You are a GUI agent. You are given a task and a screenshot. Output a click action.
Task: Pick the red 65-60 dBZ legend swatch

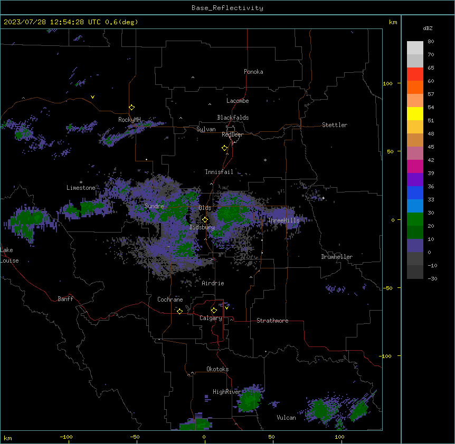(x=415, y=74)
